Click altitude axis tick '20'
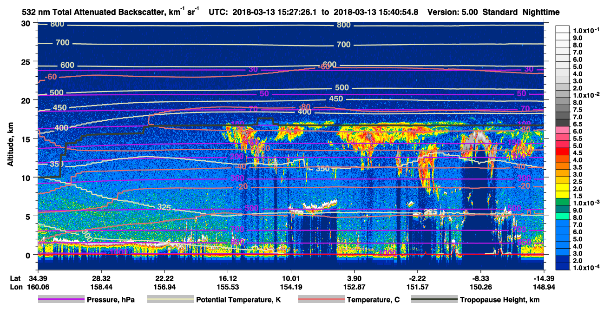604x310 pixels. [27, 100]
